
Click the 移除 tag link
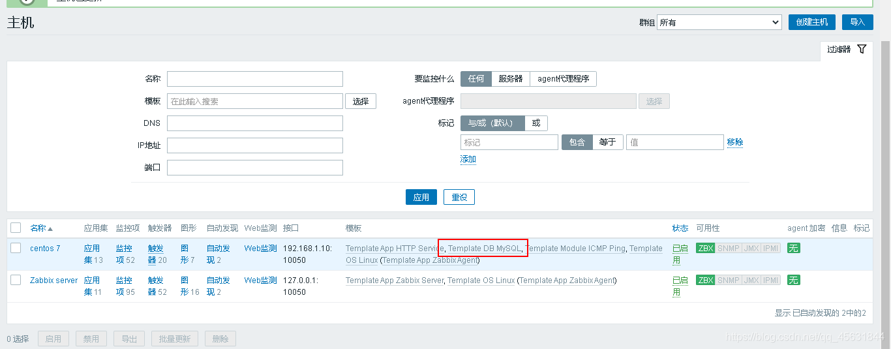[735, 142]
